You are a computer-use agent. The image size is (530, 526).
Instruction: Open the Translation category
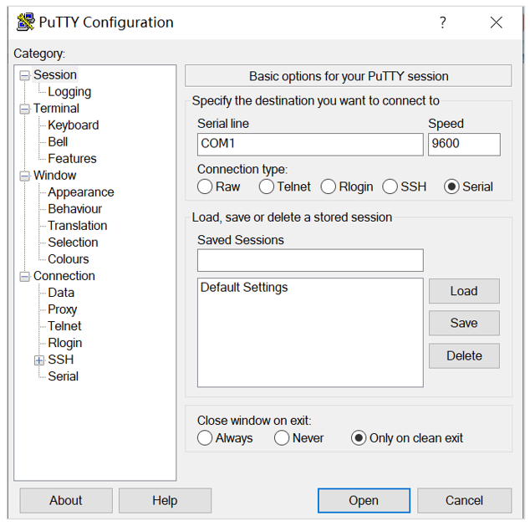[78, 226]
